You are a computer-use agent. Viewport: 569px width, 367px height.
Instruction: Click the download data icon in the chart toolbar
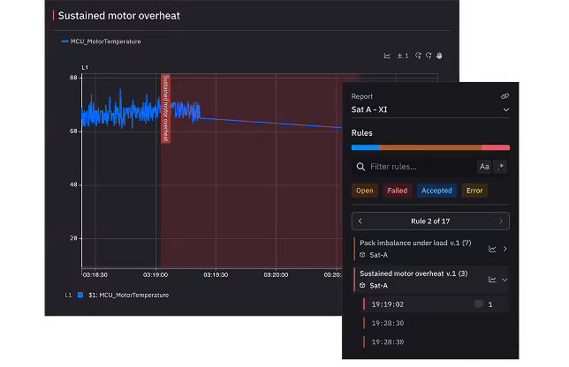tap(402, 56)
